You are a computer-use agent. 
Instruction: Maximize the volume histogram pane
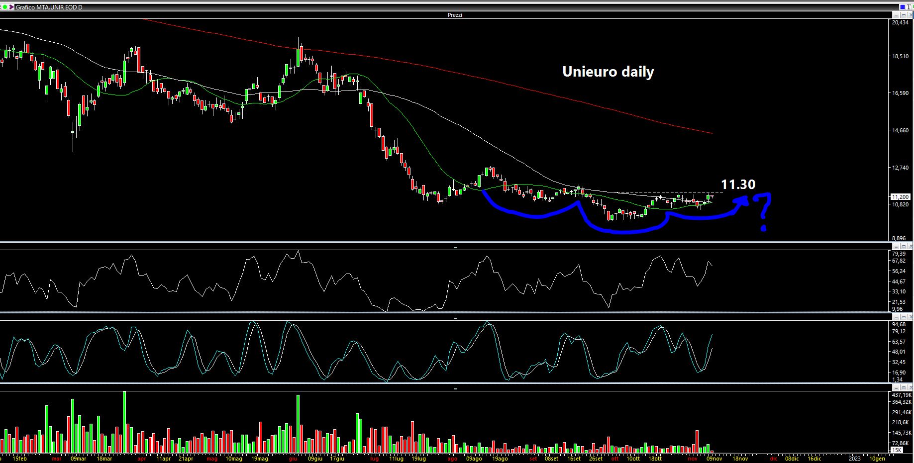(904, 387)
